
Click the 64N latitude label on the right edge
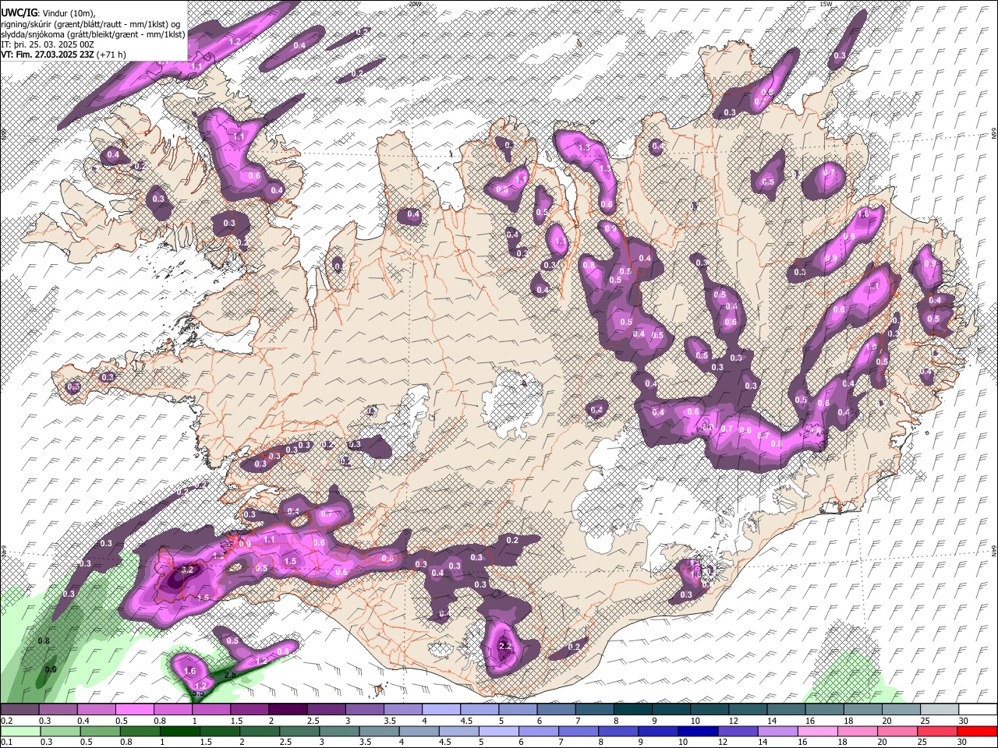[x=994, y=550]
